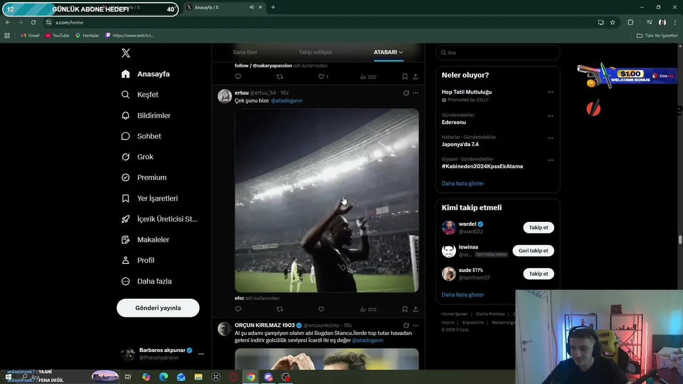Open more options for Hep Tatil Mutluluğu

pos(551,92)
